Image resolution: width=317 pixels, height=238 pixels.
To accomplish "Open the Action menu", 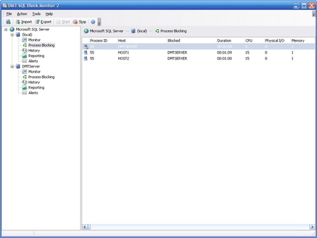I will [22, 14].
